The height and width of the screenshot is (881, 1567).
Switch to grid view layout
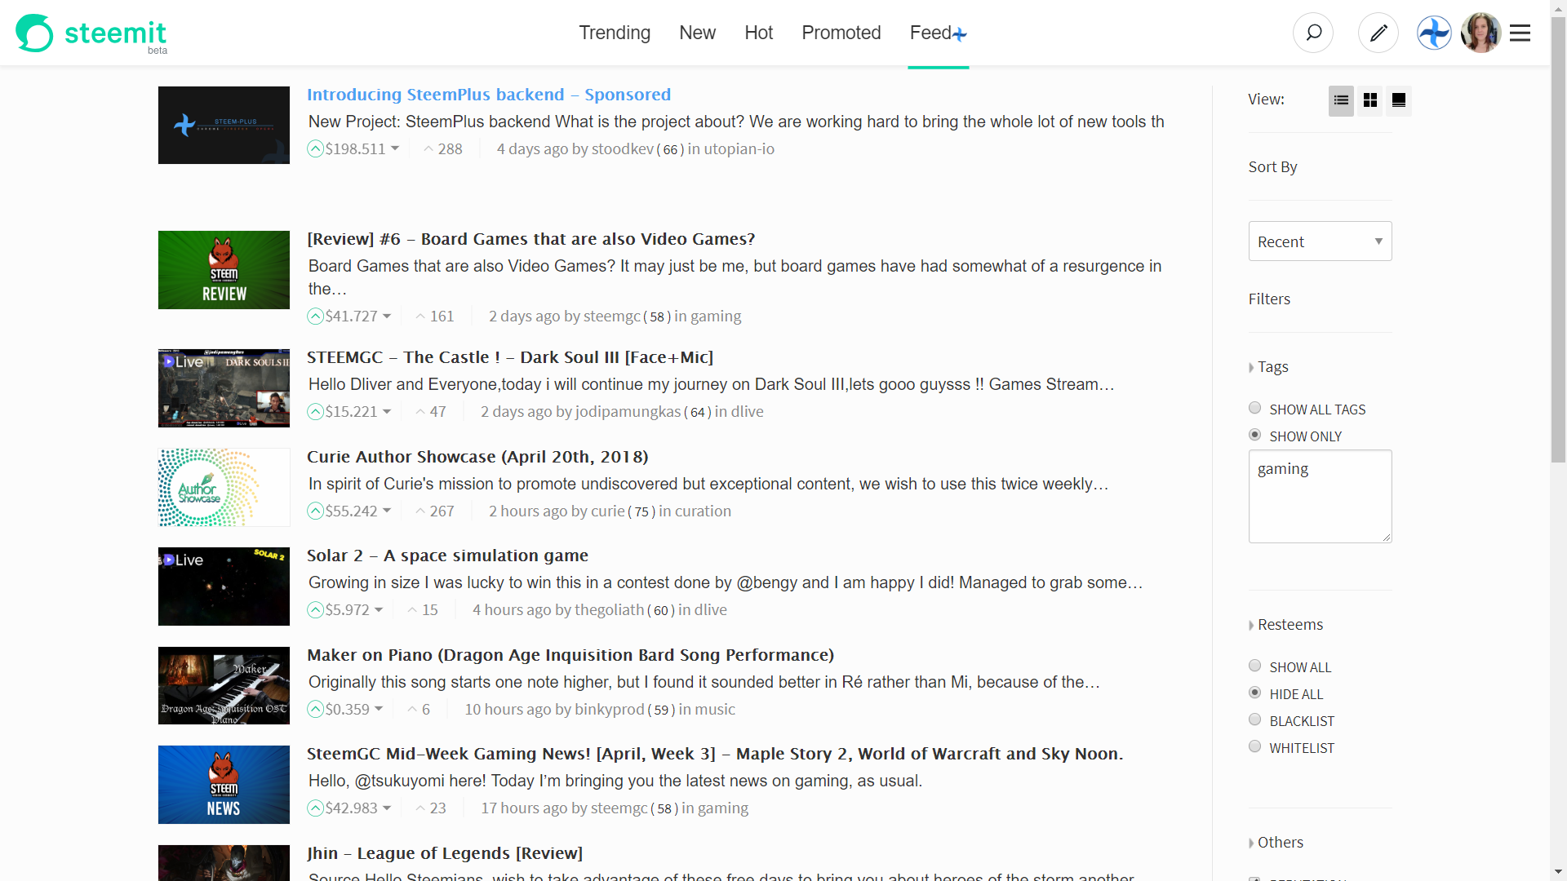click(x=1370, y=100)
